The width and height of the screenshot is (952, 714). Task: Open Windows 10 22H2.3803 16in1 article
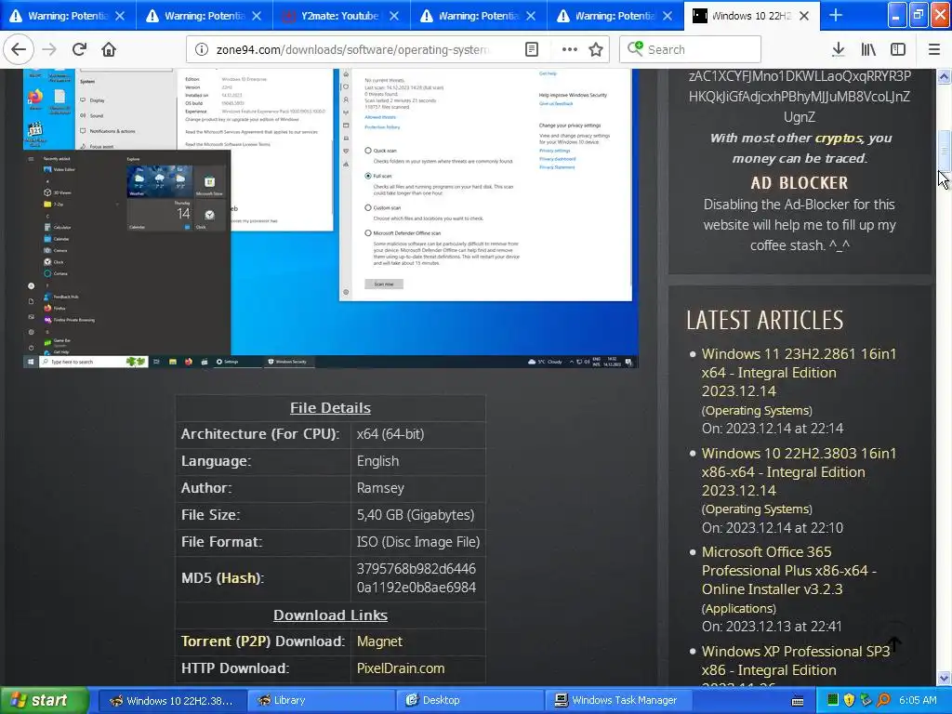[x=799, y=471]
